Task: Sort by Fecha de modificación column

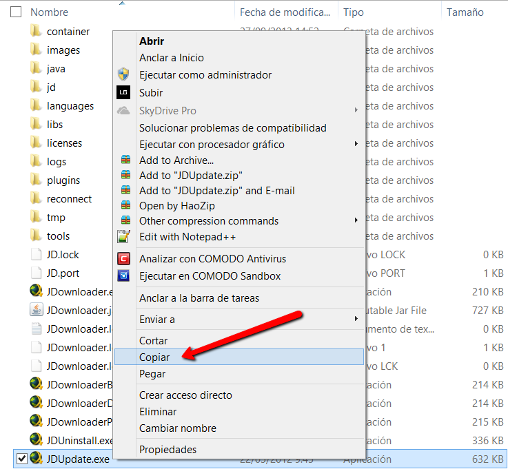Action: (285, 12)
